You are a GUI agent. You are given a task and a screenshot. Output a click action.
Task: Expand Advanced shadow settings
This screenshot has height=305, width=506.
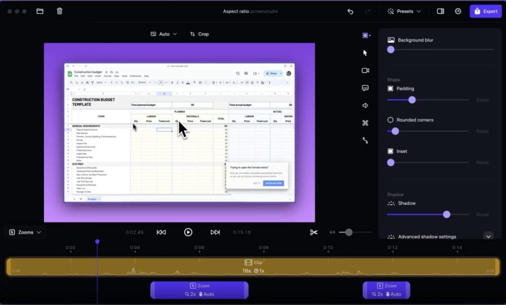pyautogui.click(x=489, y=237)
